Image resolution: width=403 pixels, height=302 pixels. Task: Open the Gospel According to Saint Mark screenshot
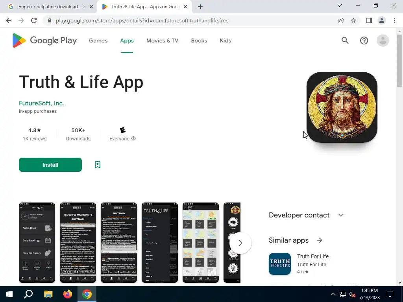point(78,243)
